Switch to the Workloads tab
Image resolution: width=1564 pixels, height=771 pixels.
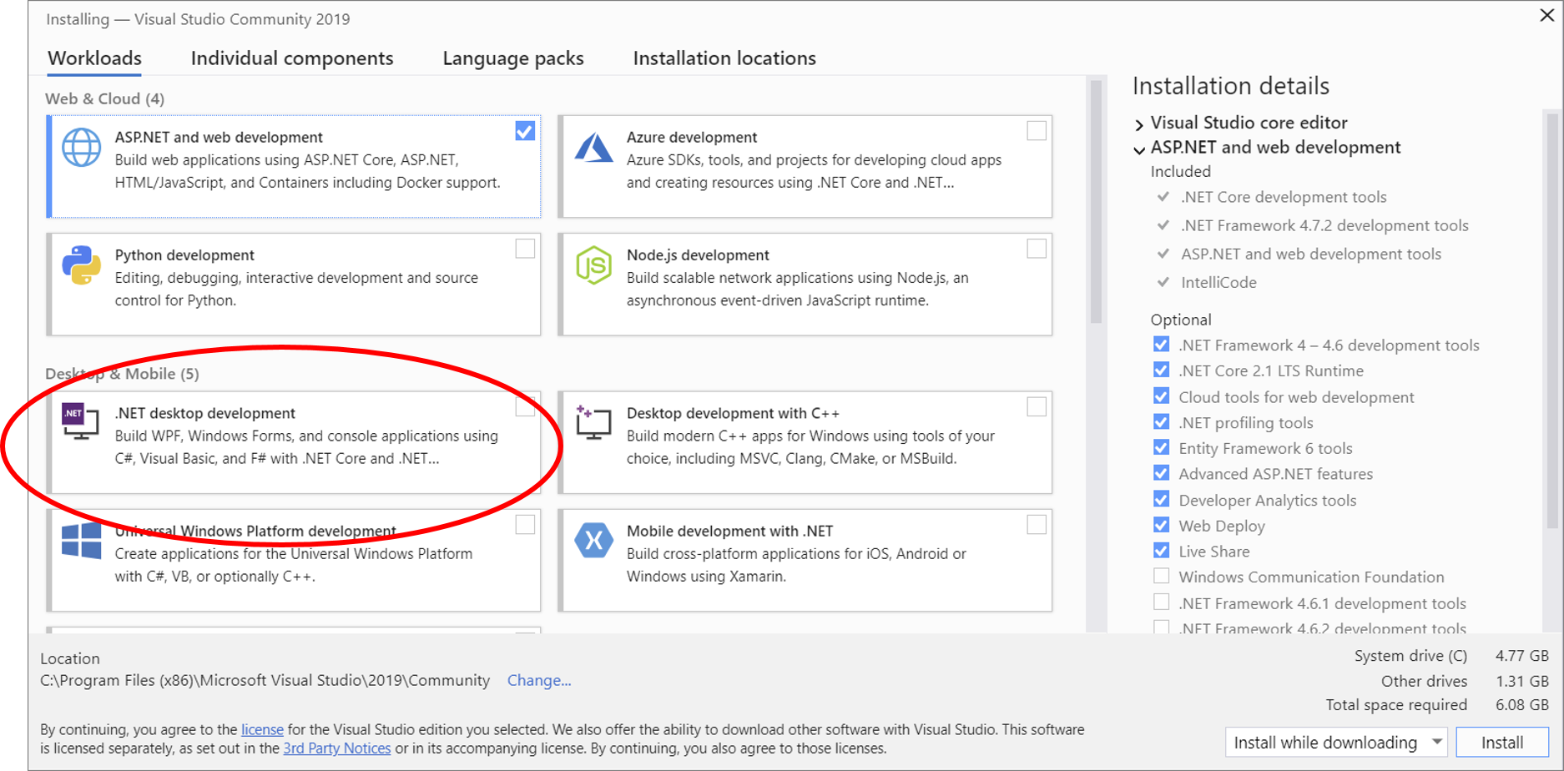coord(94,58)
